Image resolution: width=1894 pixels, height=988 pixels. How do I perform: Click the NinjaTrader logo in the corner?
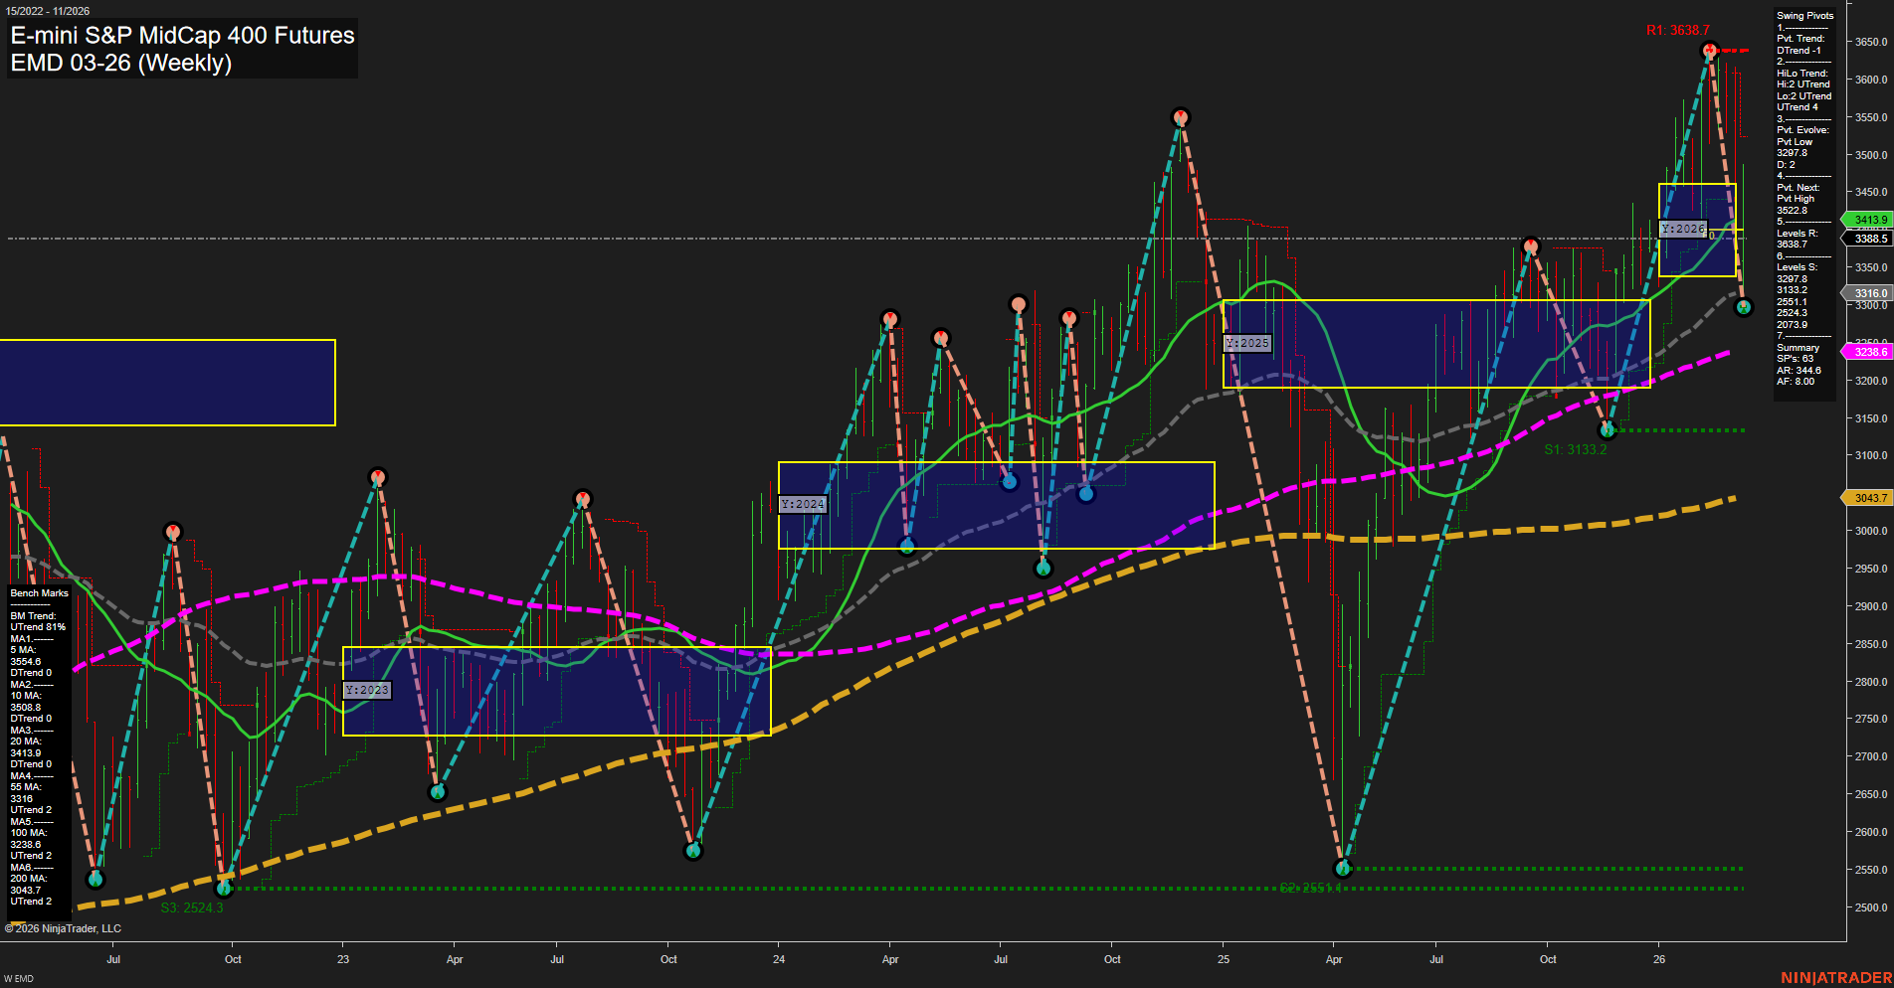pos(1835,978)
